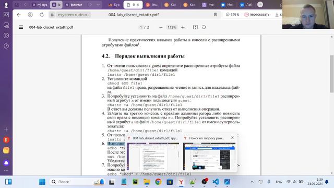Bookmark this PDF page

pos(215,15)
